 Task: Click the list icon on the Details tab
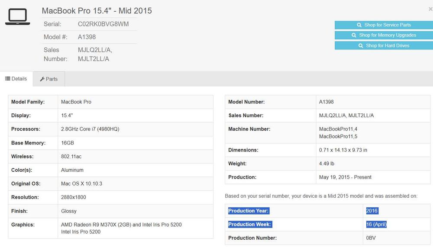click(x=7, y=79)
